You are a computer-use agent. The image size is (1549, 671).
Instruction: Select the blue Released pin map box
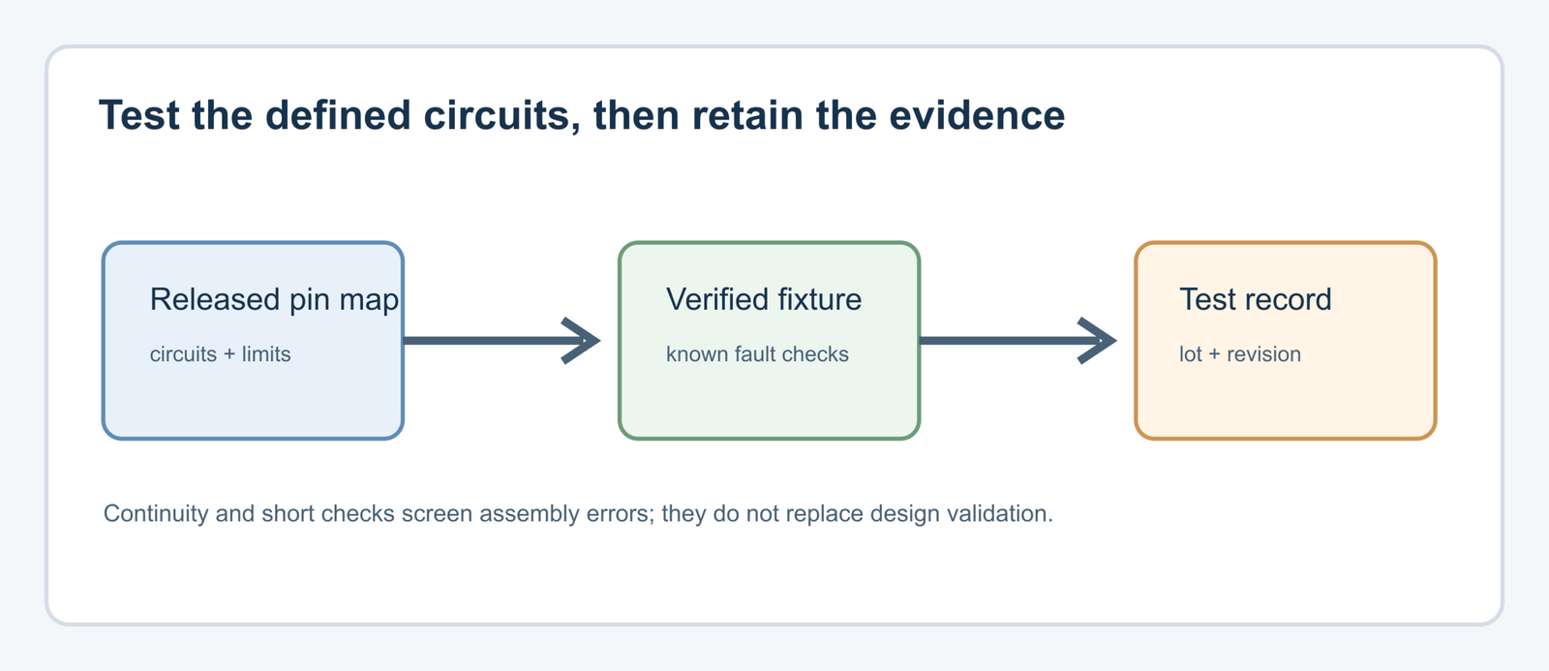tap(253, 341)
